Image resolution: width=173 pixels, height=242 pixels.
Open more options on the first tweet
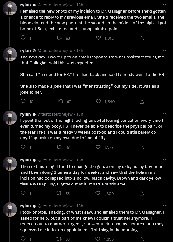click(x=165, y=5)
